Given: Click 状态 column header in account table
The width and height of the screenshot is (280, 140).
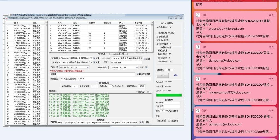Looking at the screenshot, I should point(121,23).
